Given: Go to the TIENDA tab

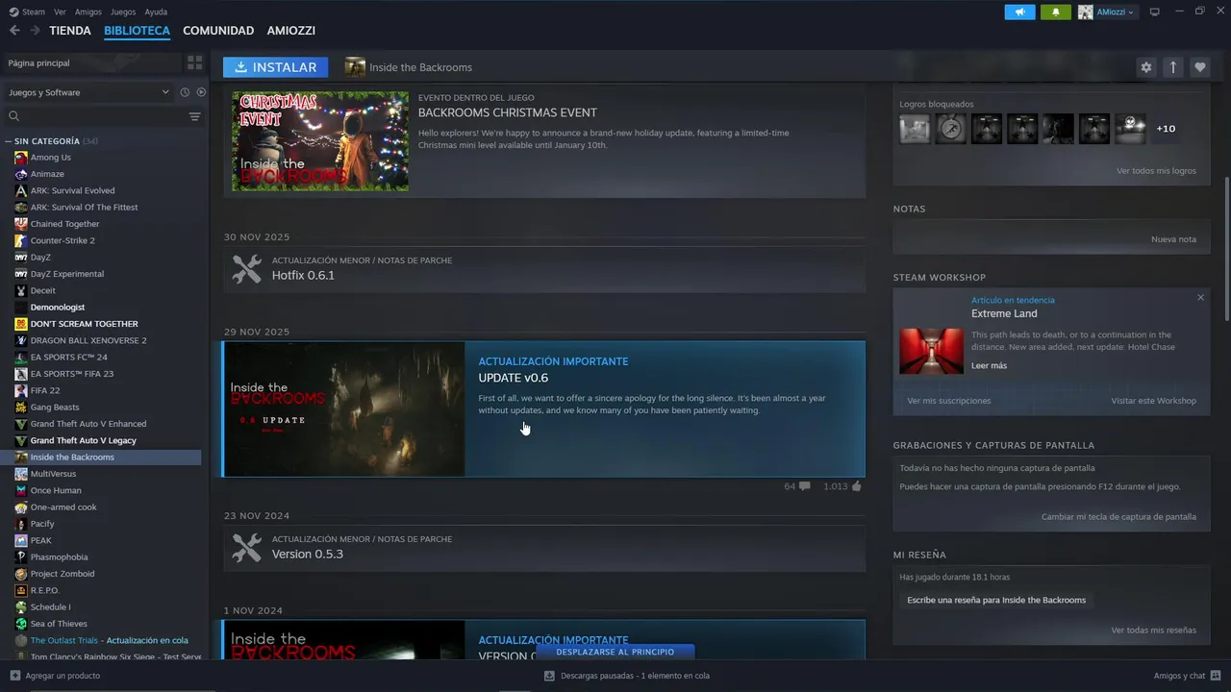Looking at the screenshot, I should tap(70, 31).
